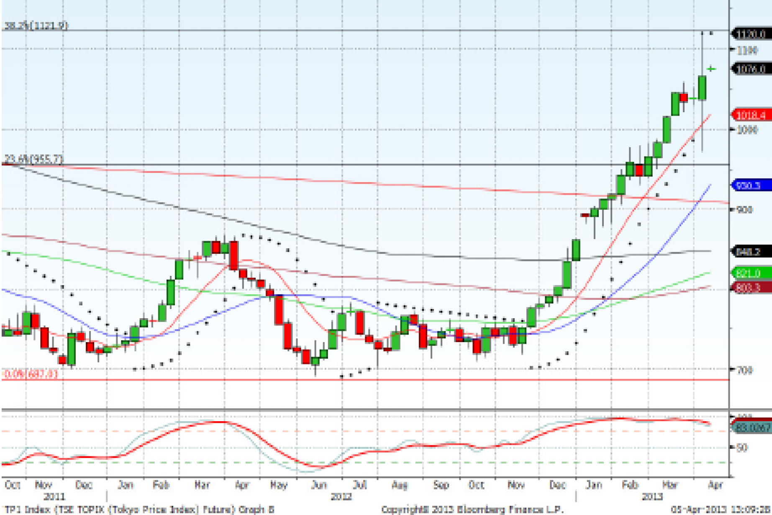Image resolution: width=772 pixels, height=515 pixels.
Task: Click the bright green 821.0 price tag
Action: point(751,273)
